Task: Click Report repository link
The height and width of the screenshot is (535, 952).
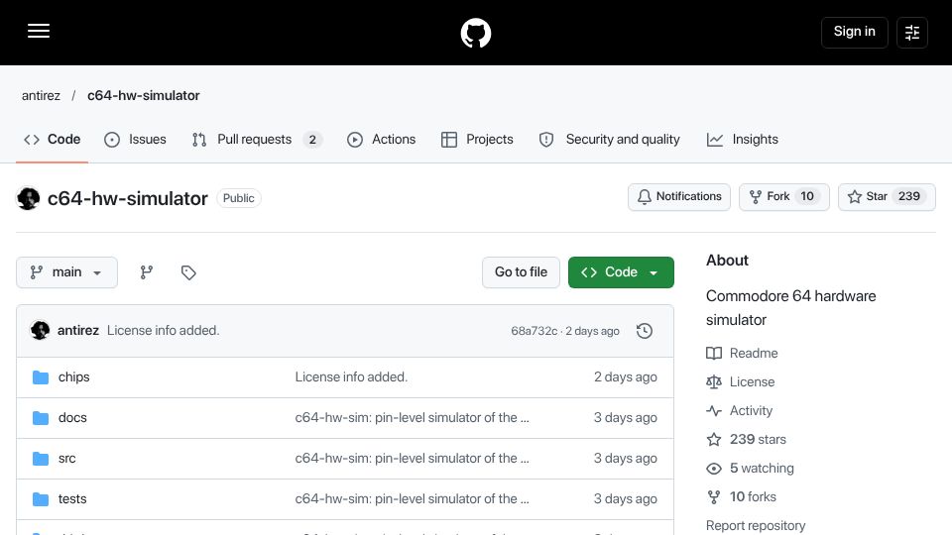Action: click(x=756, y=525)
